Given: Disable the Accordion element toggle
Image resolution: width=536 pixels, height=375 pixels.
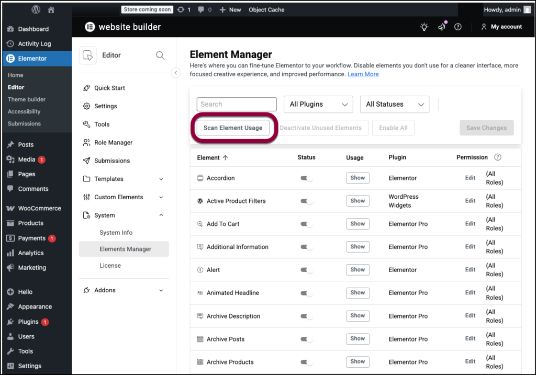Looking at the screenshot, I should [x=306, y=177].
